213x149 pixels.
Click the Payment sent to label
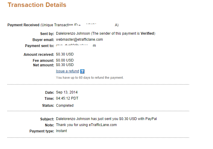(40, 46)
